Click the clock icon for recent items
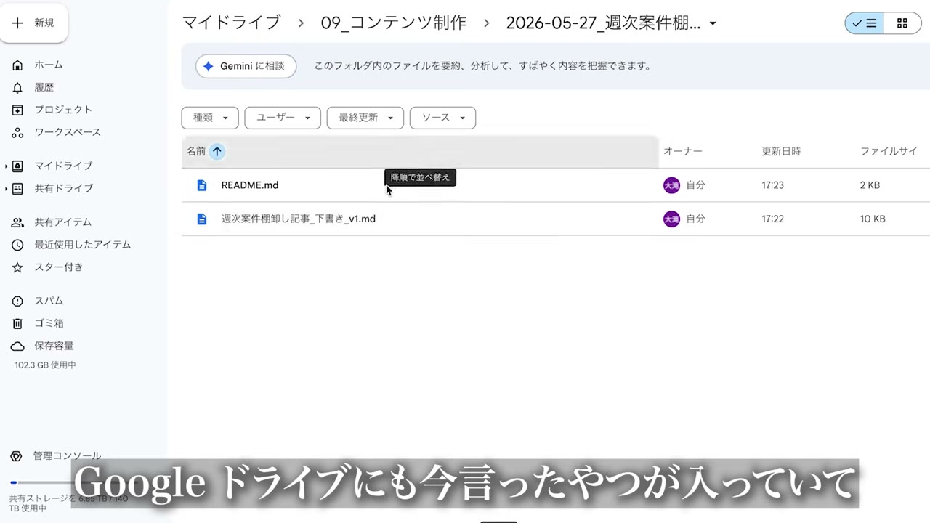Viewport: 930px width, 523px height. 17,246
